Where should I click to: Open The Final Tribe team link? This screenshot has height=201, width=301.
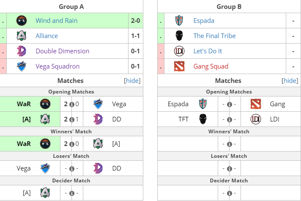tap(214, 36)
